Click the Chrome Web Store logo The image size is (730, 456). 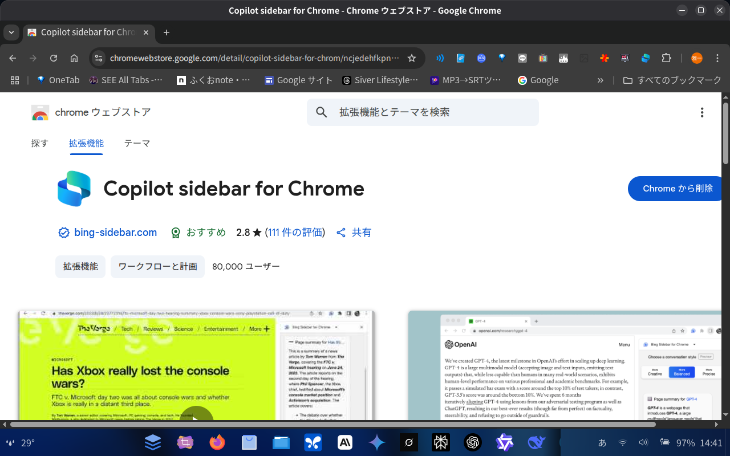tap(40, 113)
